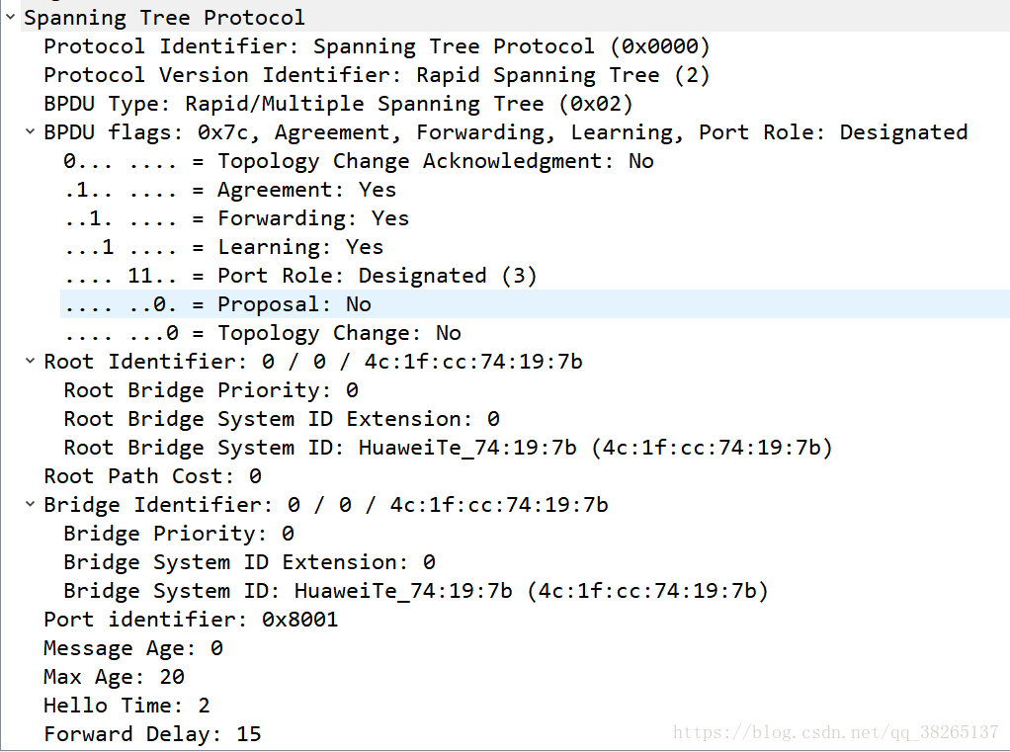Select the Bridge Identifier row text
The image size is (1010, 752).
tap(326, 504)
